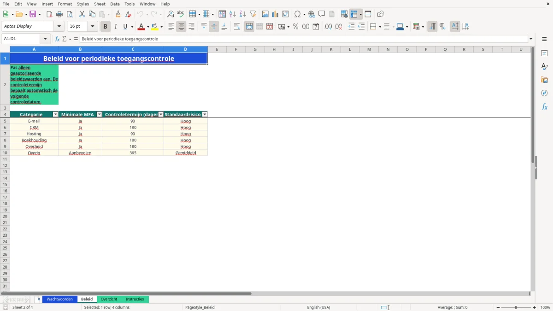Toggle Bold formatting
The image size is (553, 311).
click(106, 27)
